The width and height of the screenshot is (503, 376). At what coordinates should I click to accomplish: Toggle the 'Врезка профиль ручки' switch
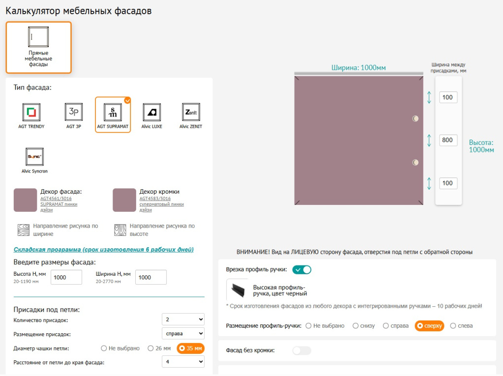point(302,270)
